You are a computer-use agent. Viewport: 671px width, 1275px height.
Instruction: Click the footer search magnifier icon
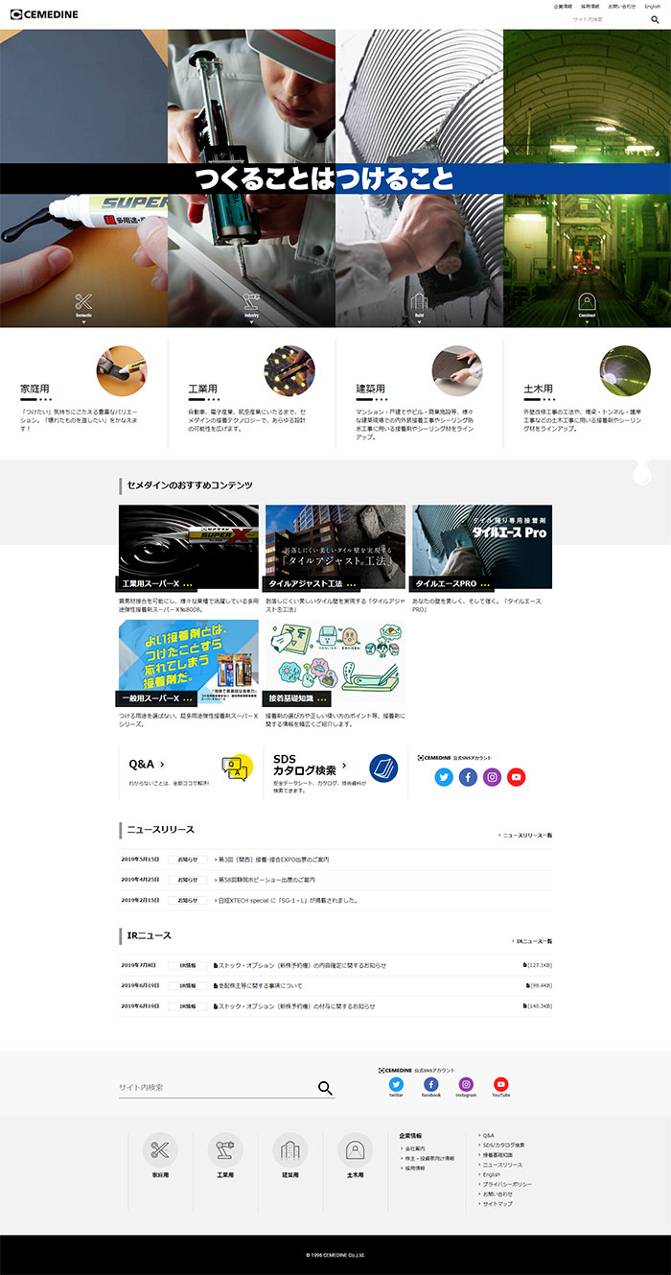coord(325,1087)
